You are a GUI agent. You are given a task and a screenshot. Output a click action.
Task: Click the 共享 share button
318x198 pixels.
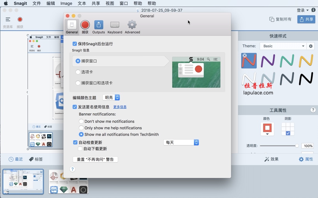tap(306, 19)
